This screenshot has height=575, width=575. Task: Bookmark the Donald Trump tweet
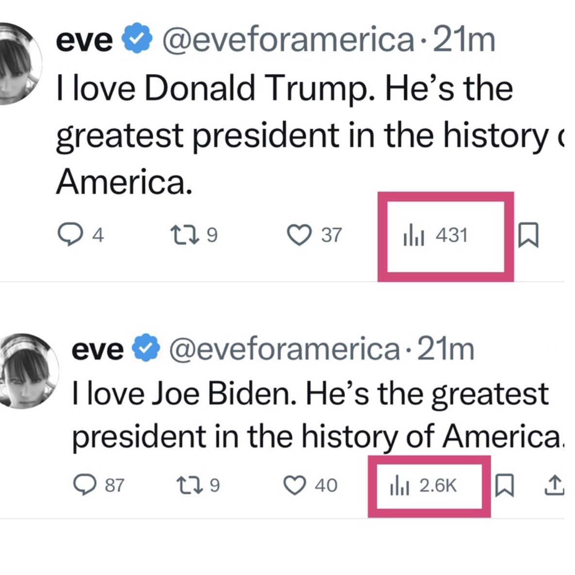(528, 235)
